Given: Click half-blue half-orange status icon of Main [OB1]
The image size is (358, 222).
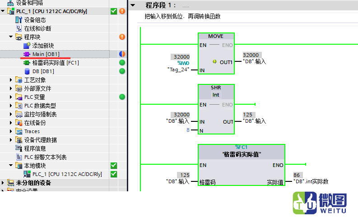Looking at the screenshot, I should click(122, 54).
